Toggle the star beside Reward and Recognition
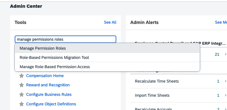 click(x=22, y=85)
